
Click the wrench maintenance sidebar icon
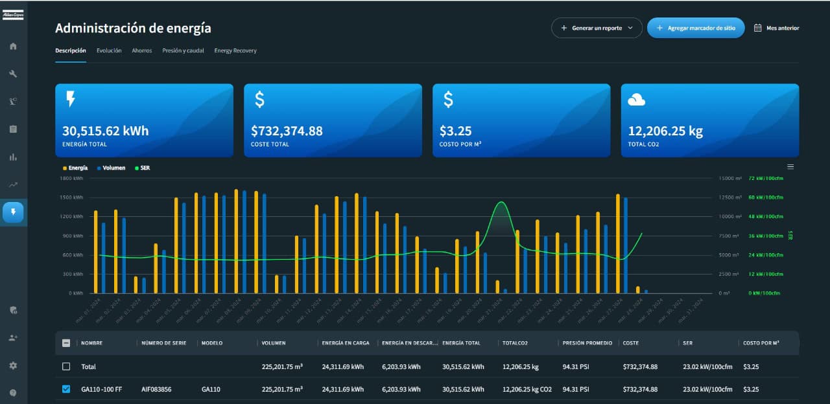(13, 74)
